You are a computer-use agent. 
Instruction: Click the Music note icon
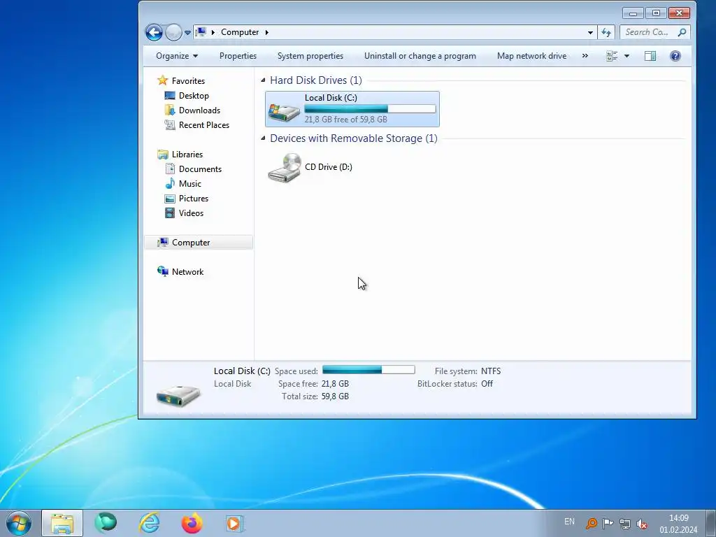pyautogui.click(x=170, y=184)
